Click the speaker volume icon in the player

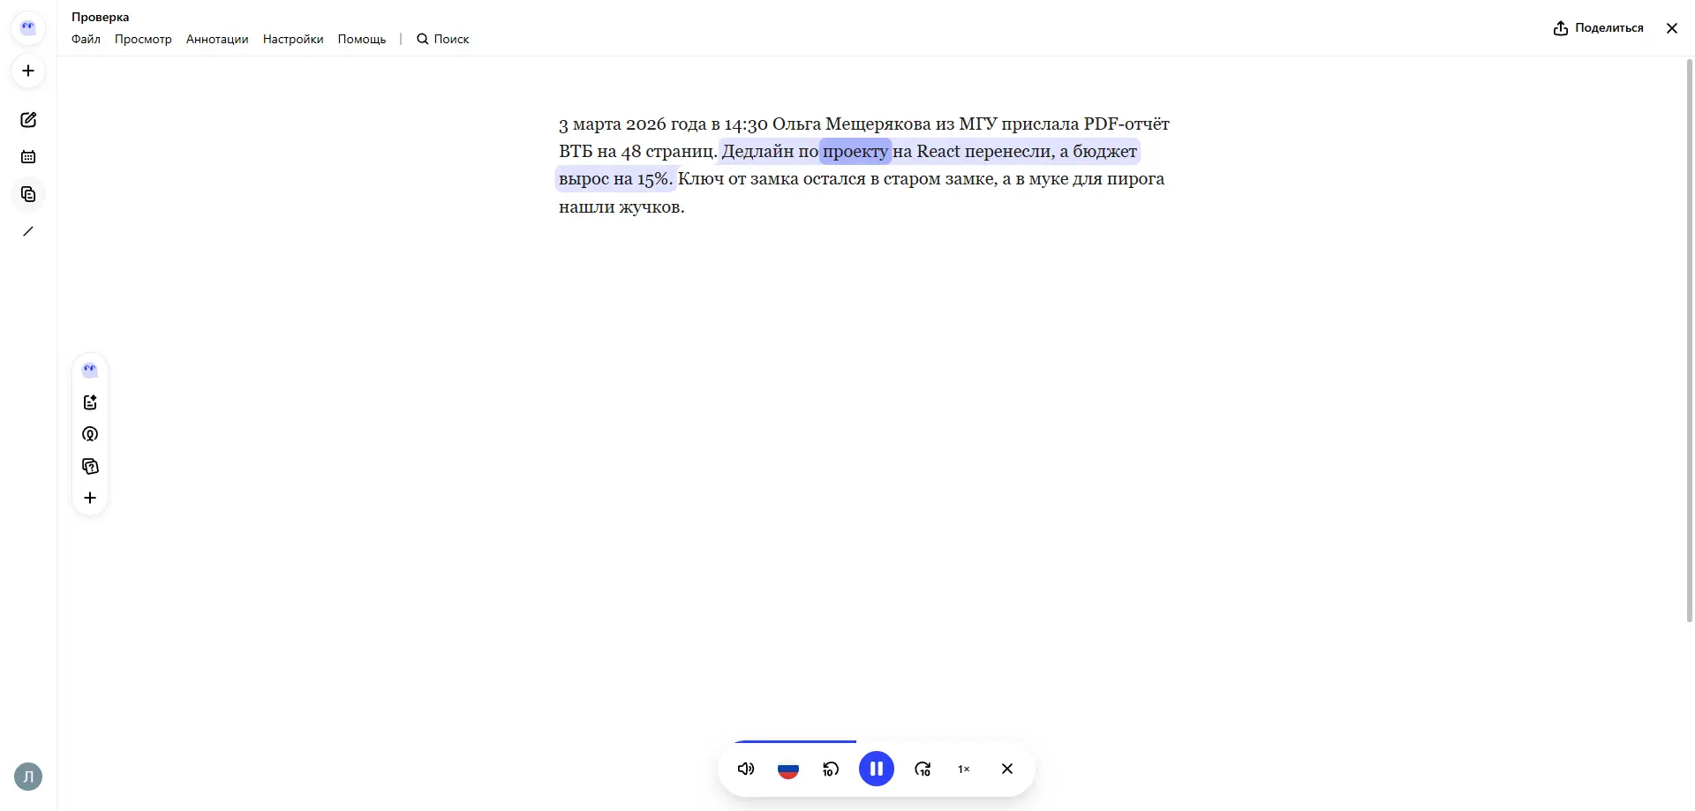(746, 769)
